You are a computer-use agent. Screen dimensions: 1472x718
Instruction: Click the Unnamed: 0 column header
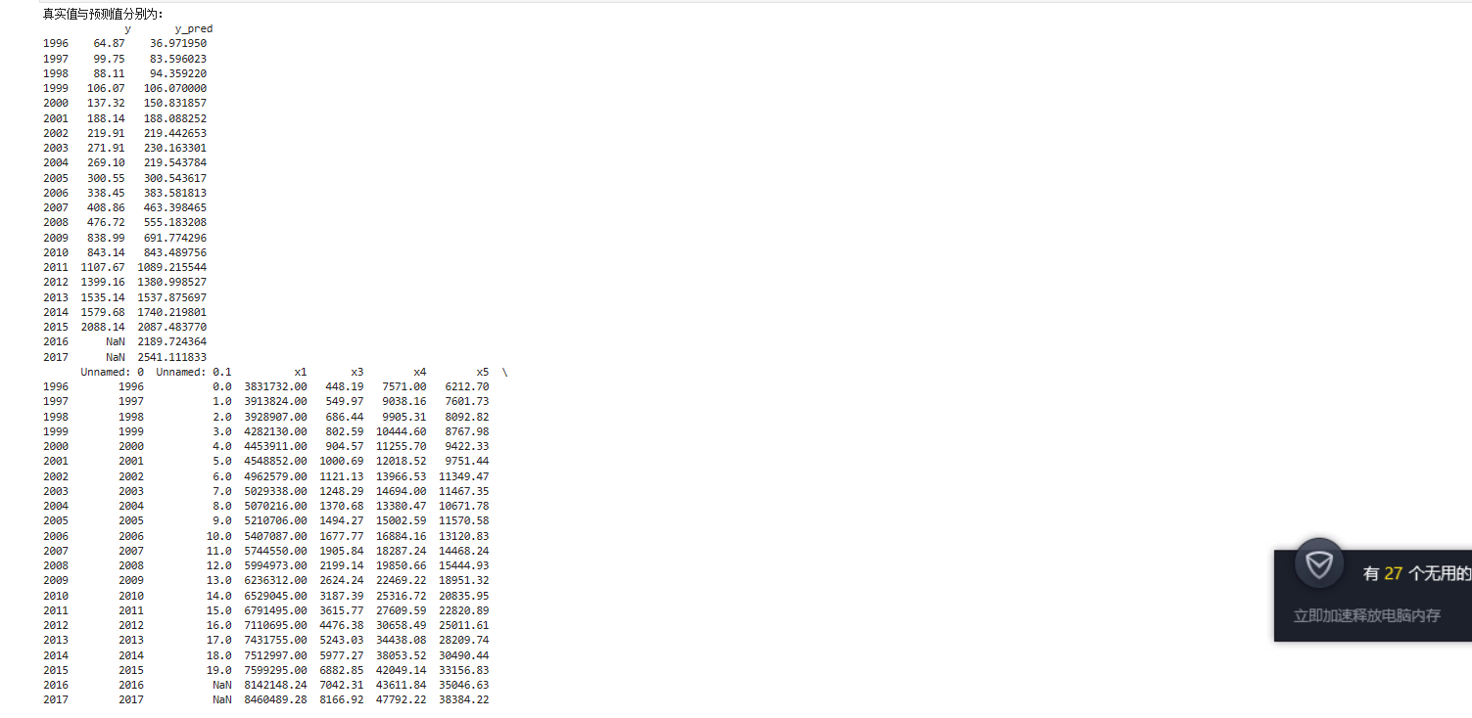[113, 372]
